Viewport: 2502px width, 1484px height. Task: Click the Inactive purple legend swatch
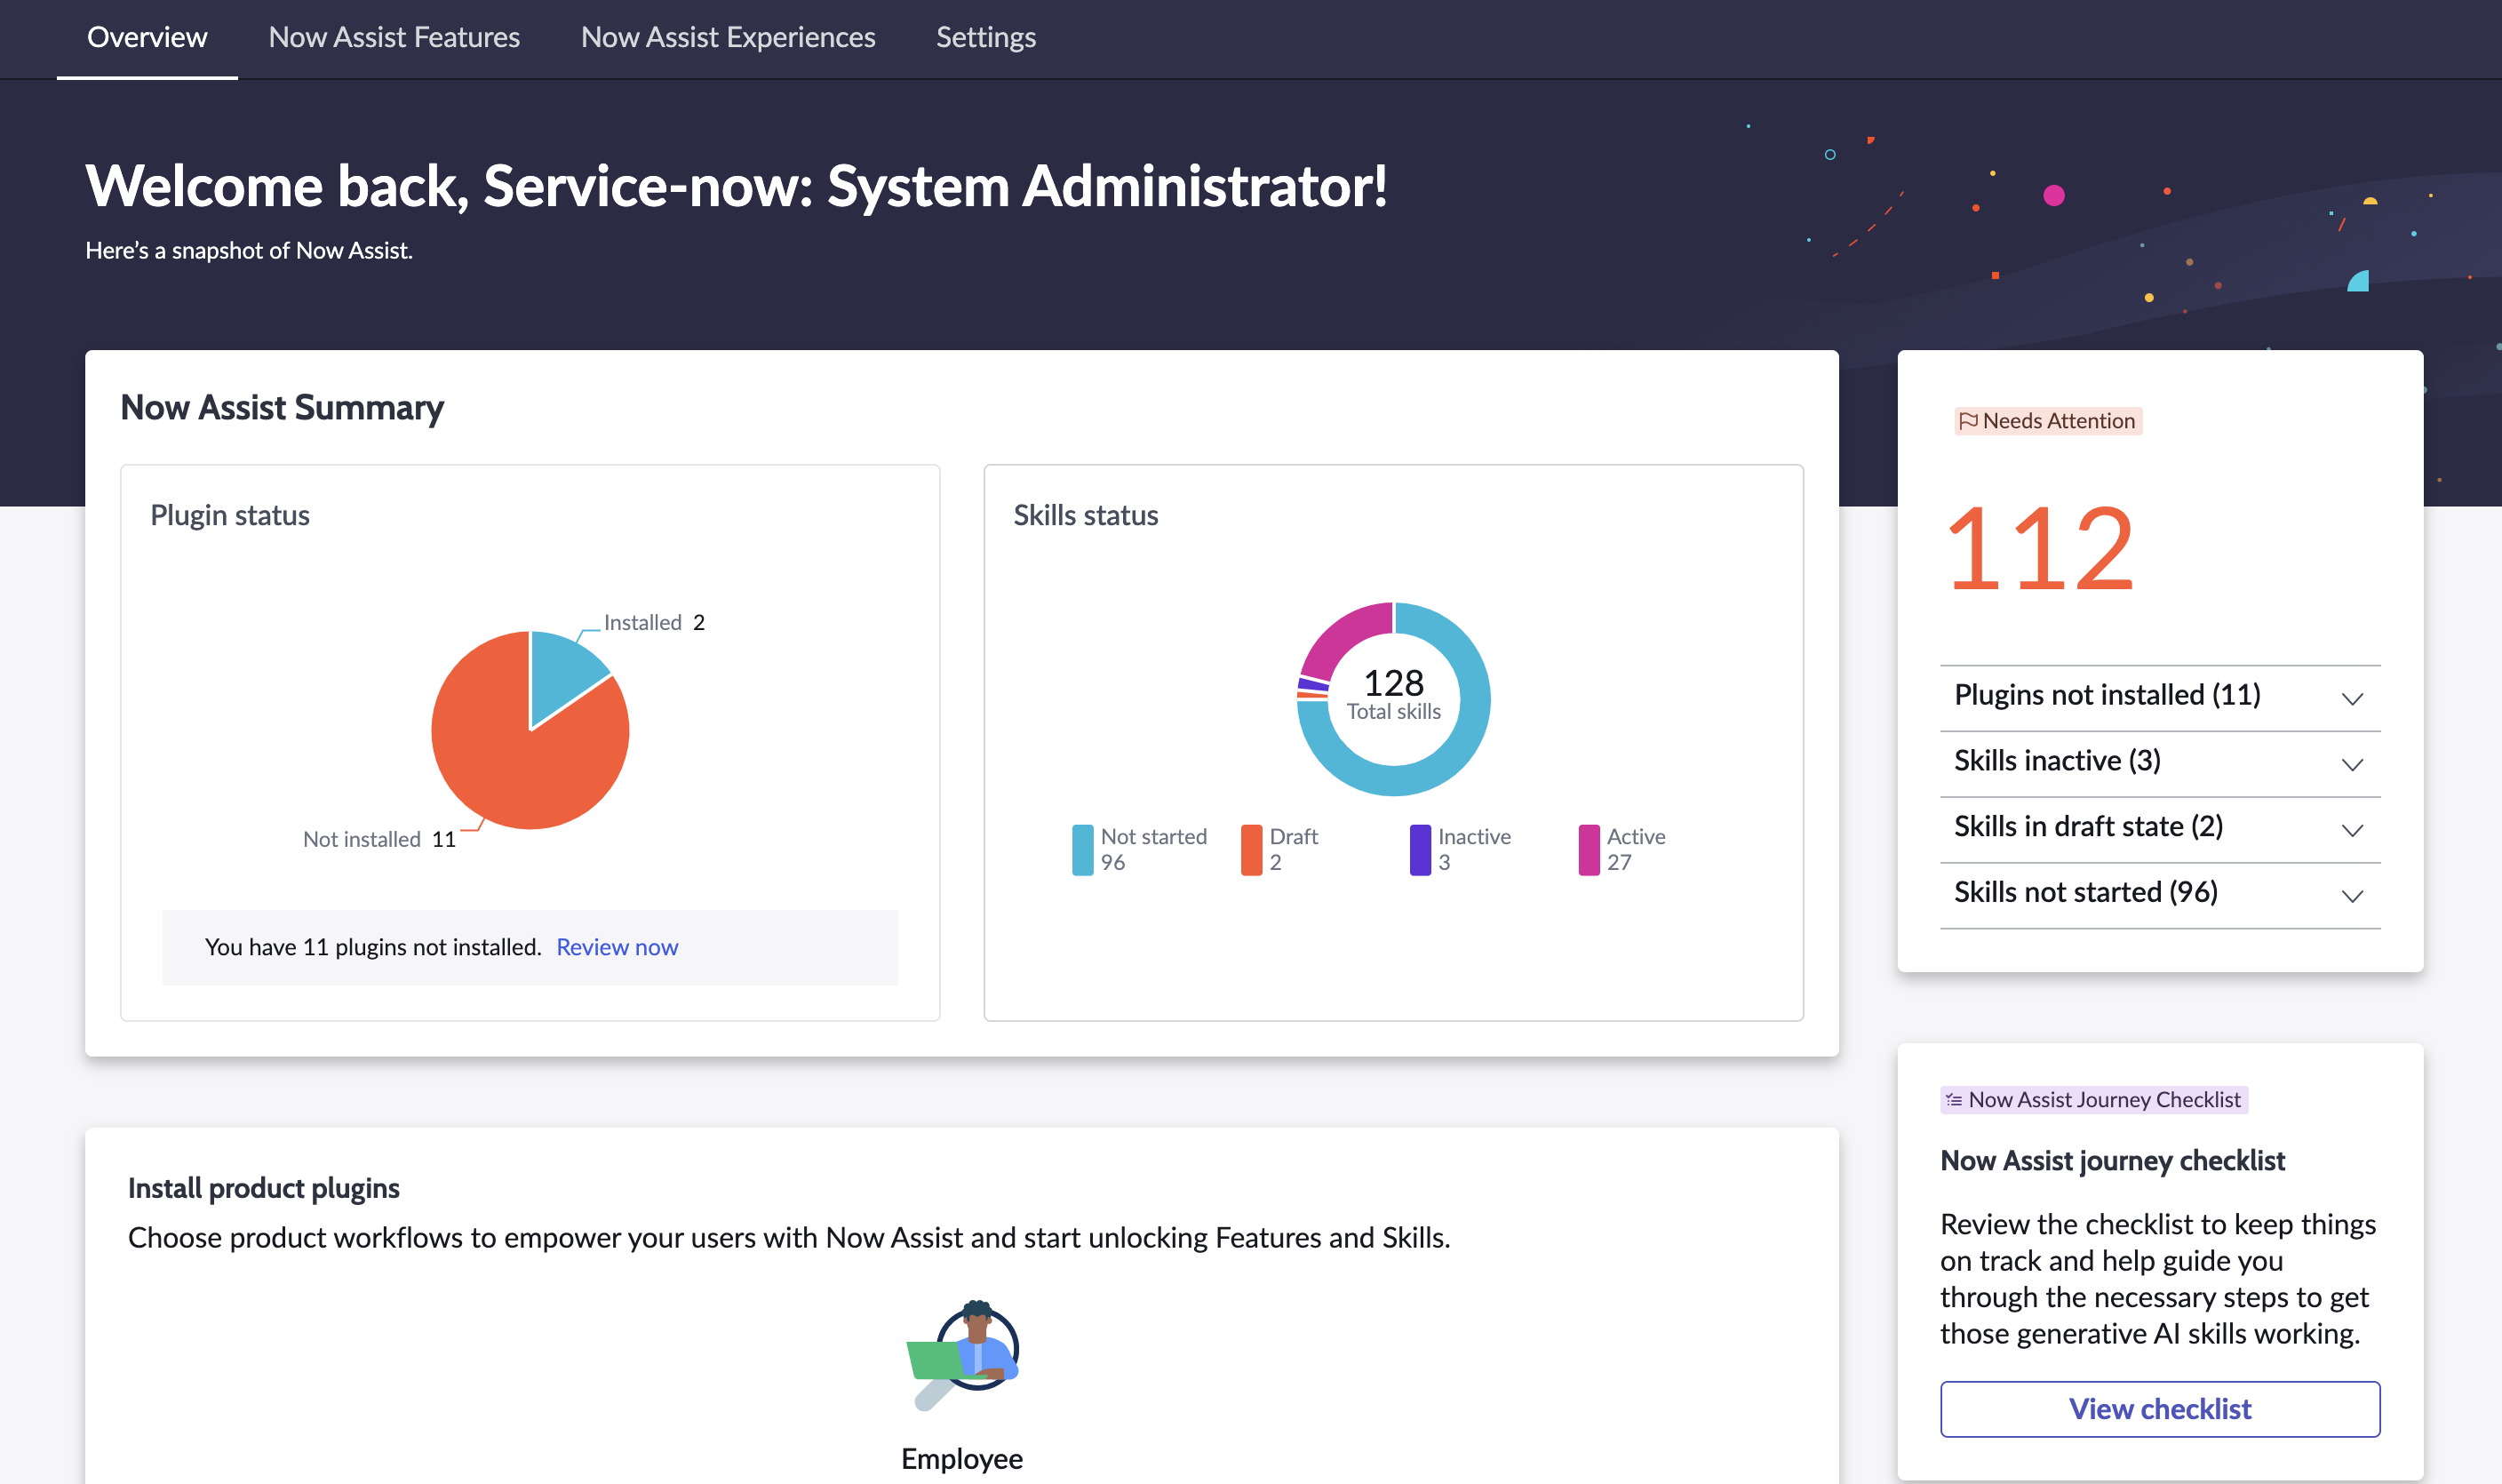click(x=1421, y=850)
